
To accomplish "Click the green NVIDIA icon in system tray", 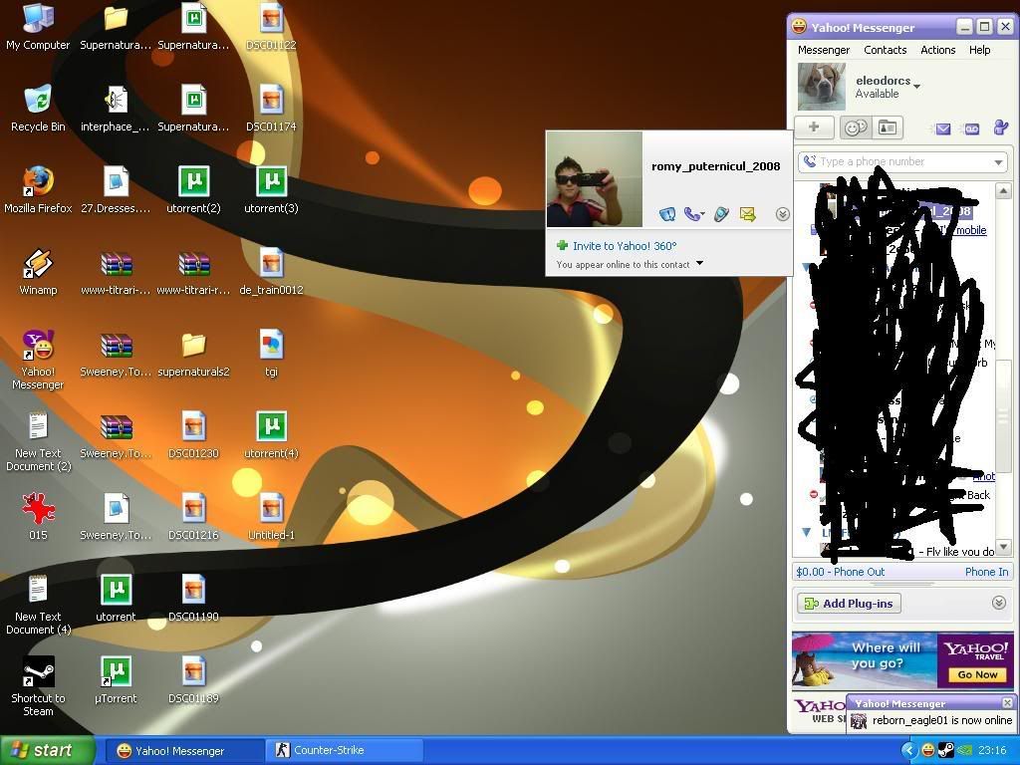I will [963, 750].
